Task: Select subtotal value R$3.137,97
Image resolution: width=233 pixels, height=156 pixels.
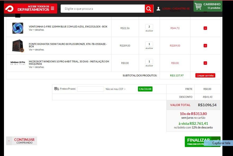Action: tap(177, 75)
